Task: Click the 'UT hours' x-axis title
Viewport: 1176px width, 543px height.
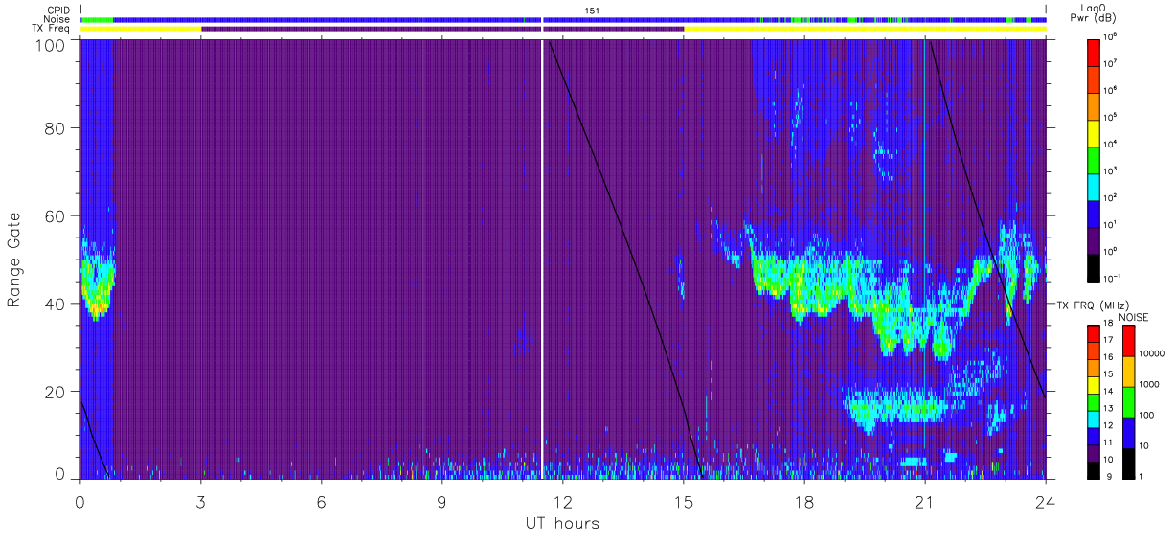Action: tap(562, 524)
